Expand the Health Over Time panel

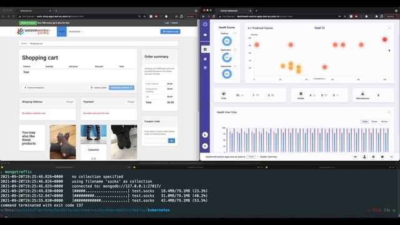pyautogui.click(x=389, y=112)
